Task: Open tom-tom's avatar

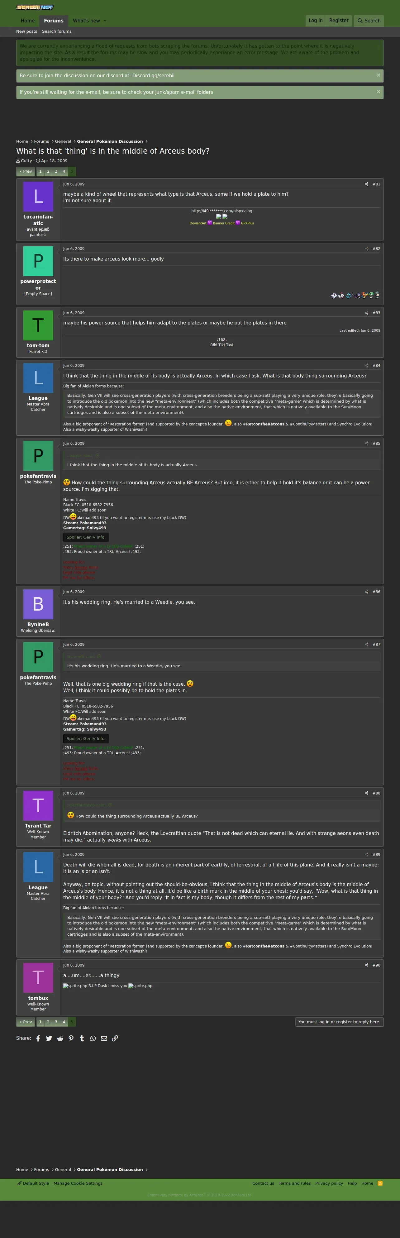Action: point(38,325)
